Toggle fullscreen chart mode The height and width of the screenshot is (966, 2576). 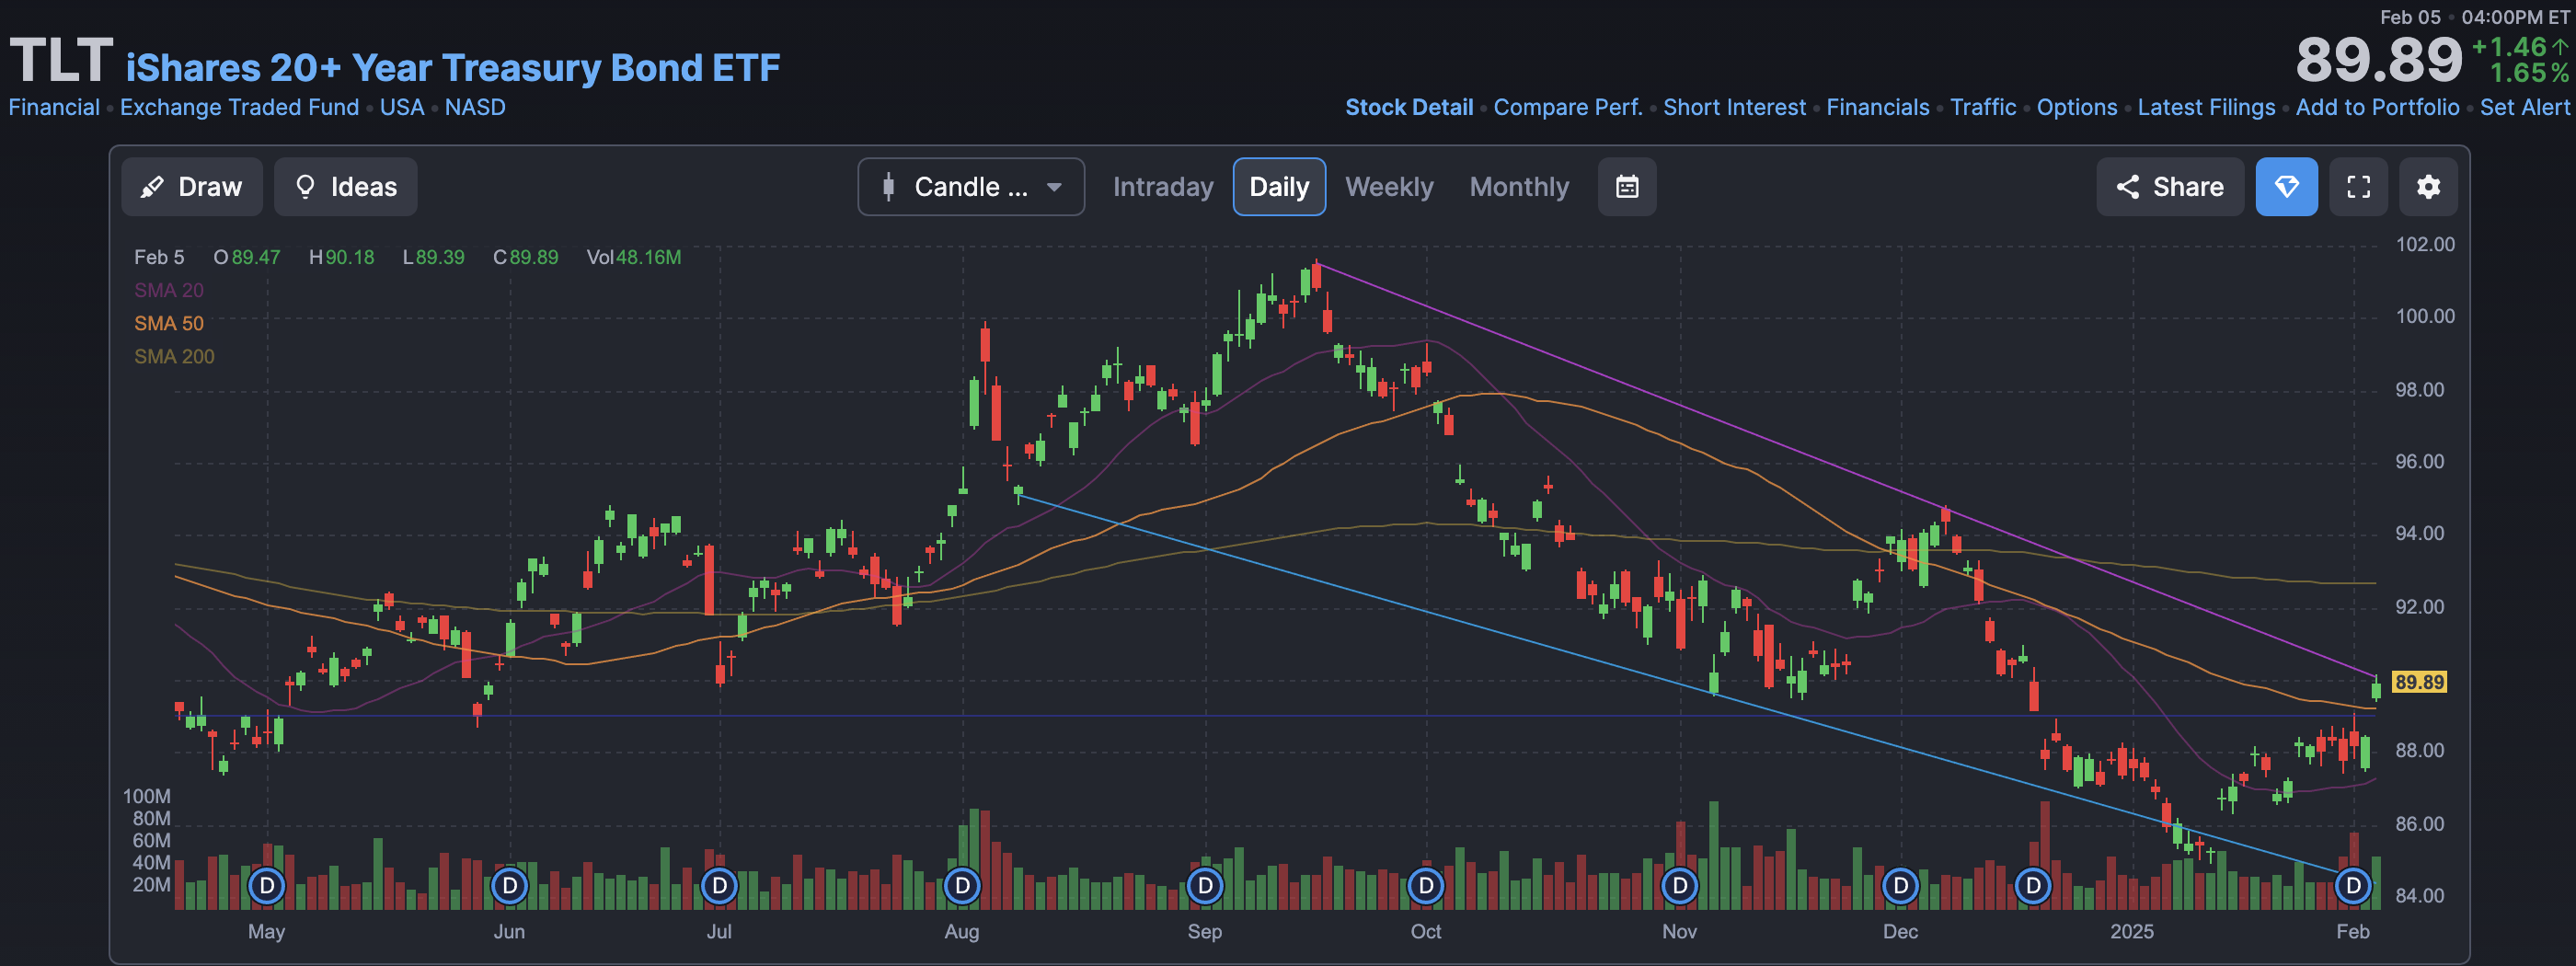pos(2359,187)
